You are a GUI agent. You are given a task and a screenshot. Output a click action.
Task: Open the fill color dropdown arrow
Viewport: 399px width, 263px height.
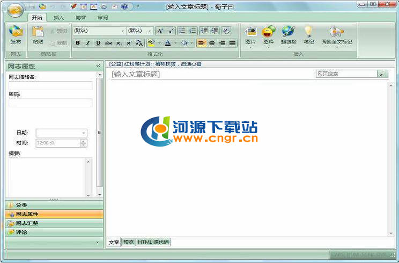(192, 43)
